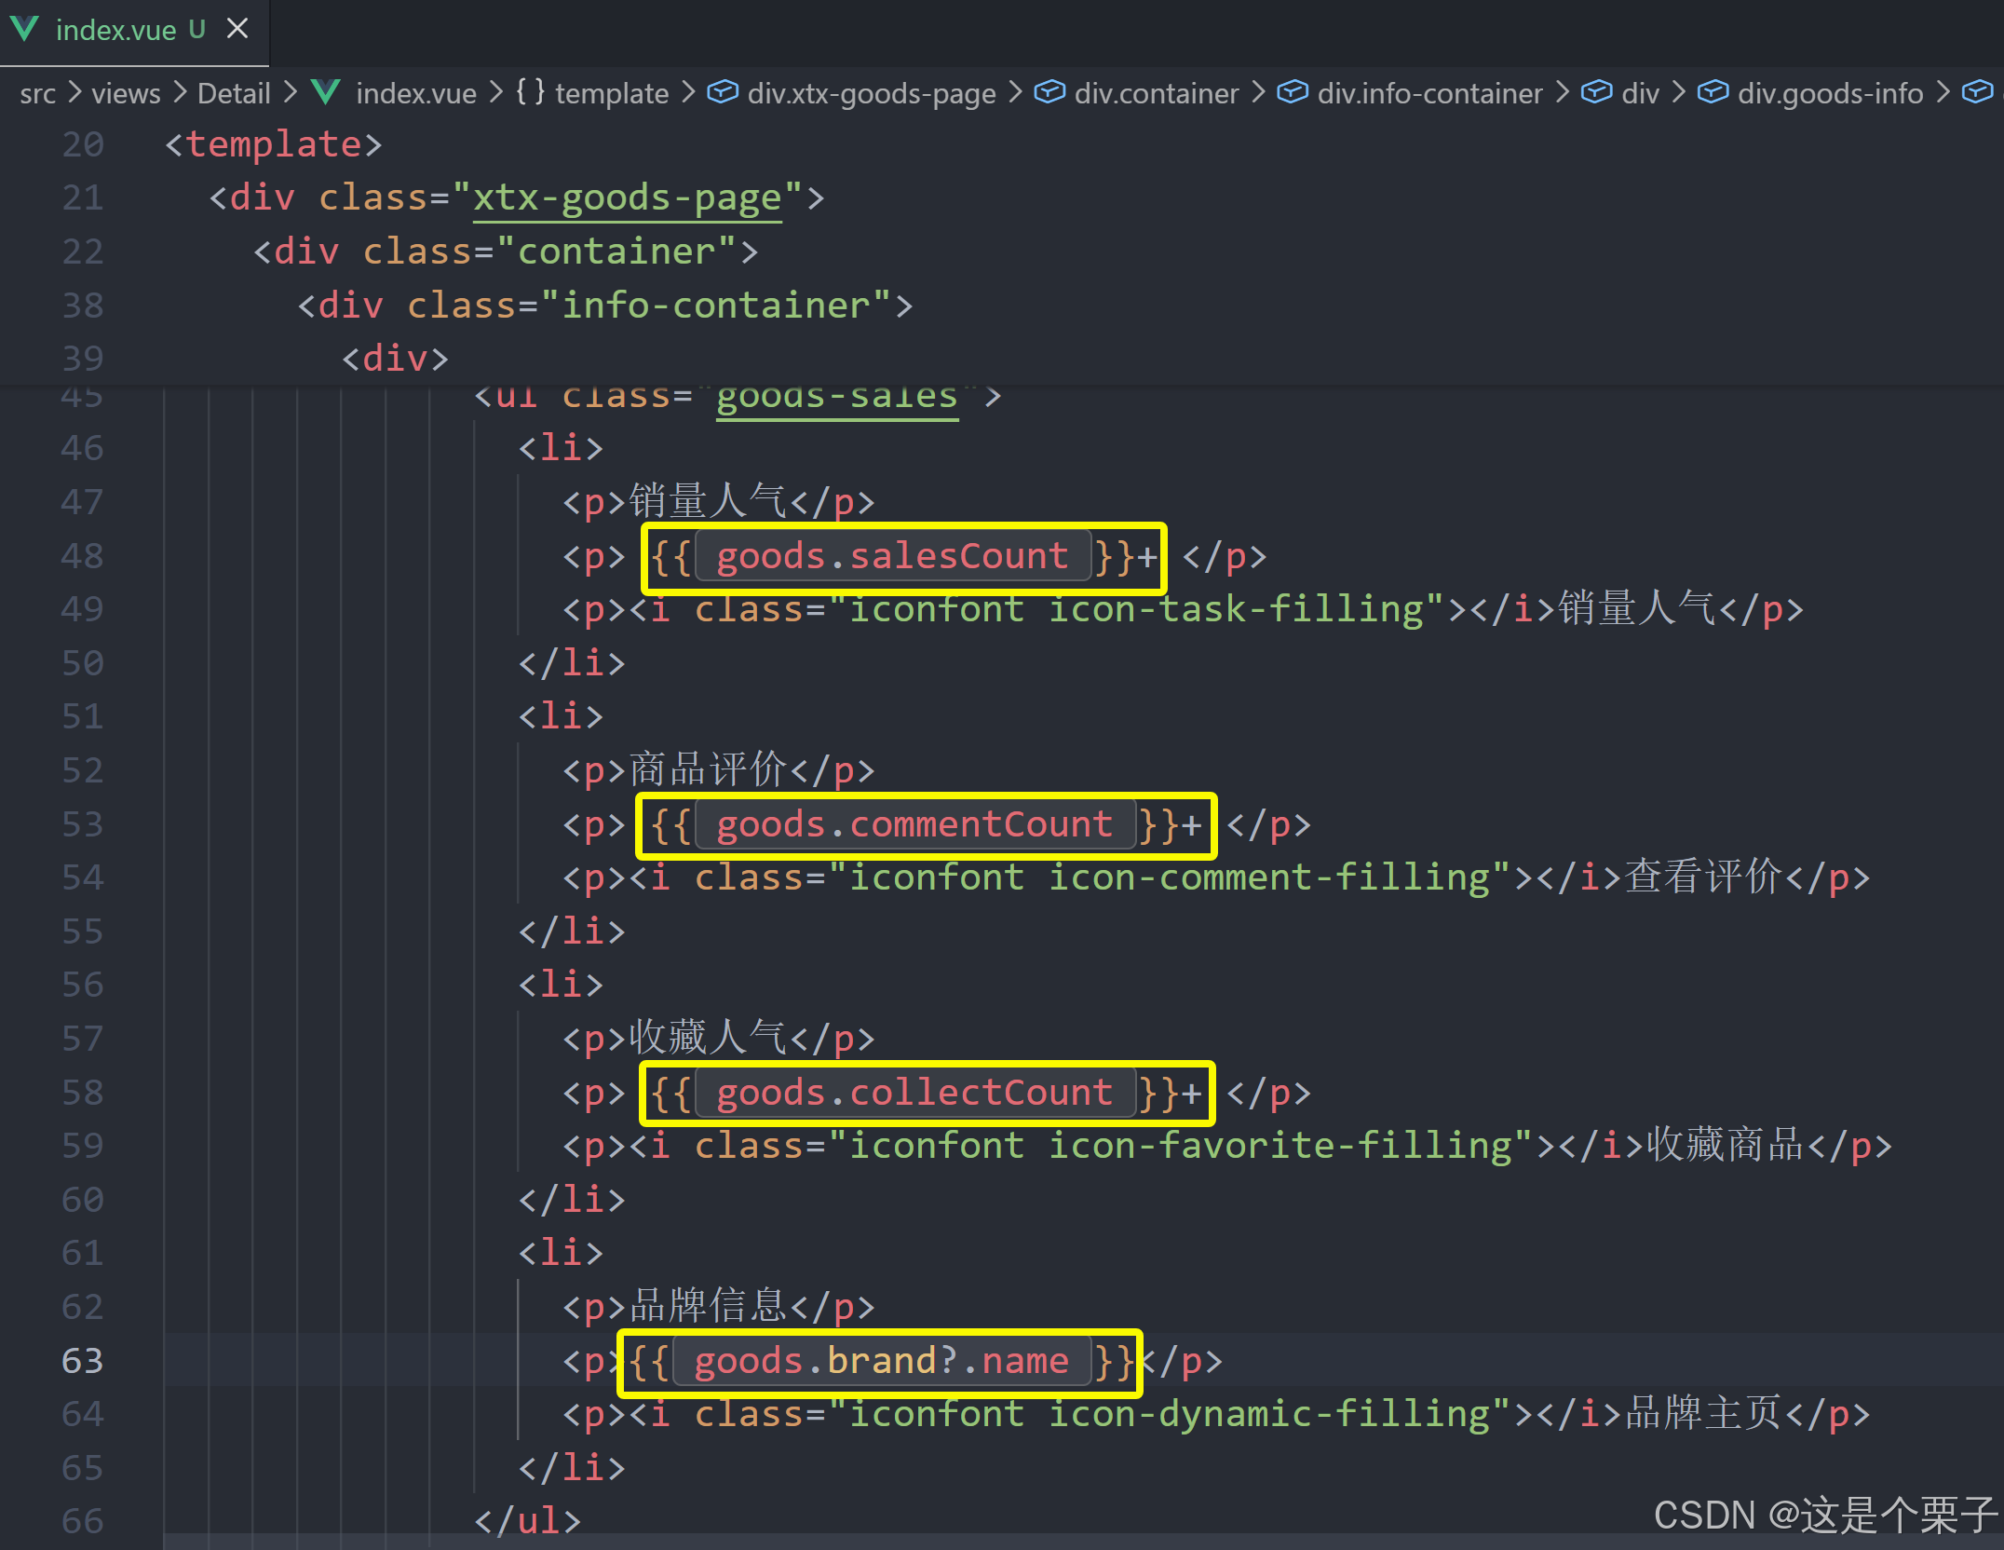Select the index.vue tab
This screenshot has height=1550, width=2004.
coord(115,31)
